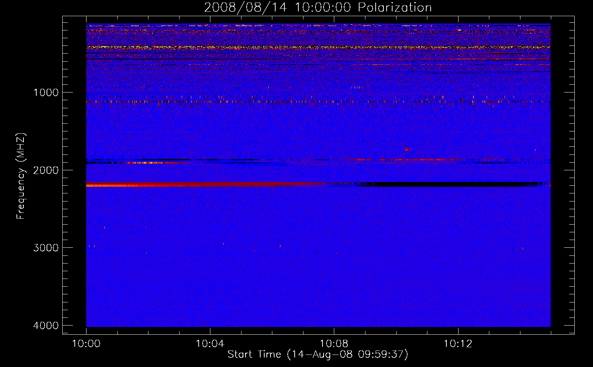The width and height of the screenshot is (593, 367).
Task: Click the plot title "2008/08/14 10:00:00 Polarization"
Action: [318, 7]
